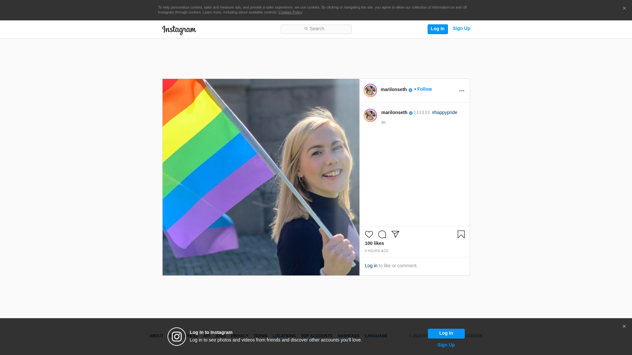This screenshot has width=632, height=355.
Task: Click Instagram camera icon in login banner
Action: click(x=177, y=337)
